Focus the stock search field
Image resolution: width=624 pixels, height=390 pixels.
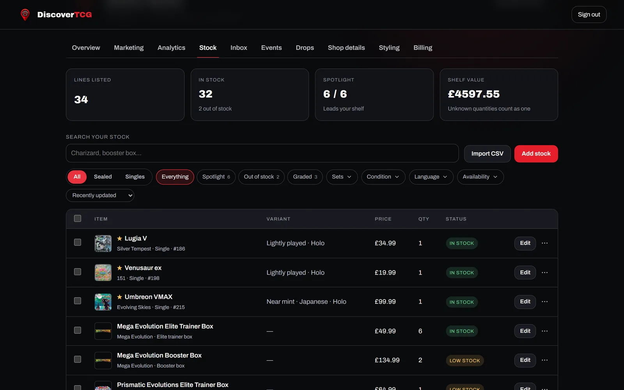[x=262, y=153]
